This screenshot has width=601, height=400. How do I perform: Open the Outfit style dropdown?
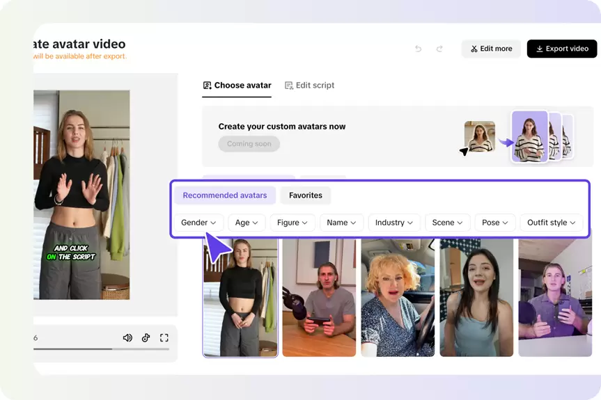click(x=551, y=223)
